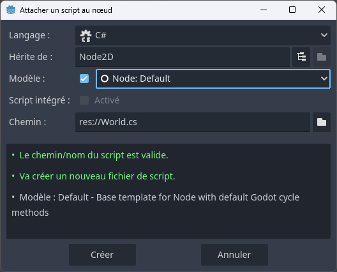Click the 'Langage :' label

point(29,35)
